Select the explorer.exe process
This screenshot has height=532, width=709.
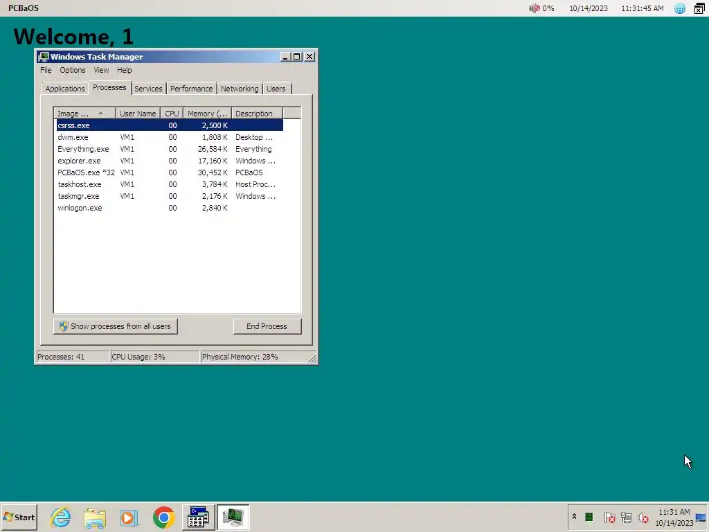[x=170, y=161]
